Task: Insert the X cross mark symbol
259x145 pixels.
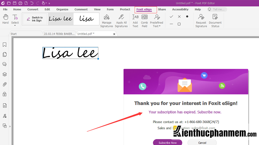Action: pos(179,17)
